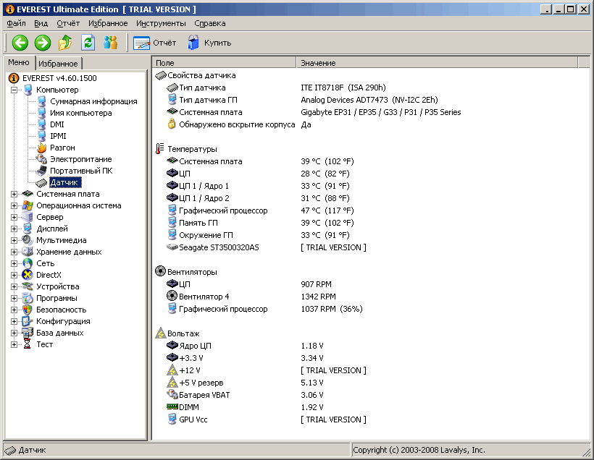594x460 pixels.
Task: Select Суммарная информация in the tree
Action: [93, 101]
